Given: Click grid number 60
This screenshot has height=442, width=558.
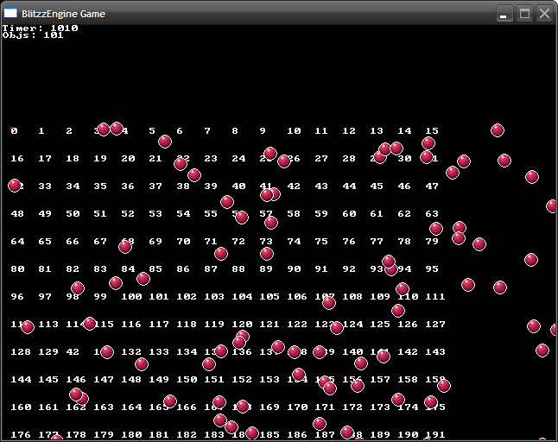Looking at the screenshot, I should [349, 214].
